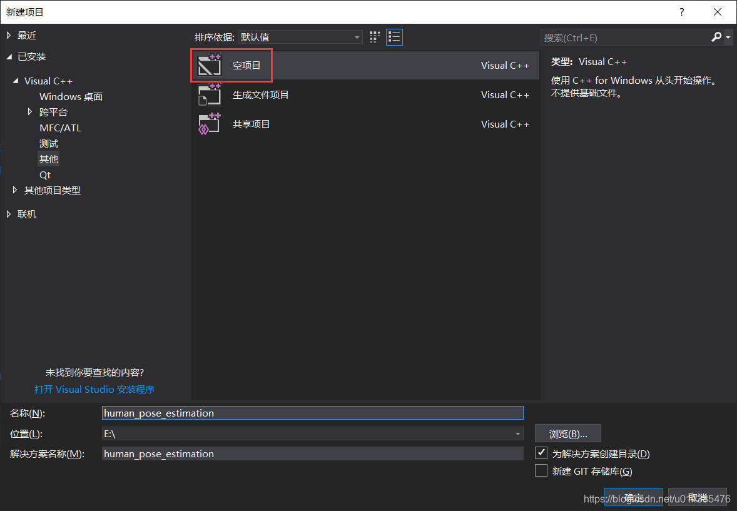The width and height of the screenshot is (737, 511).
Task: Expand the 其他项目类型 tree node
Action: (x=15, y=190)
